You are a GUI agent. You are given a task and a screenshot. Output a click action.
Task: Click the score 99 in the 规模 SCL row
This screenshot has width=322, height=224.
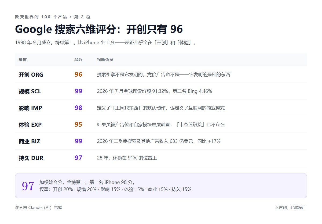point(78,91)
